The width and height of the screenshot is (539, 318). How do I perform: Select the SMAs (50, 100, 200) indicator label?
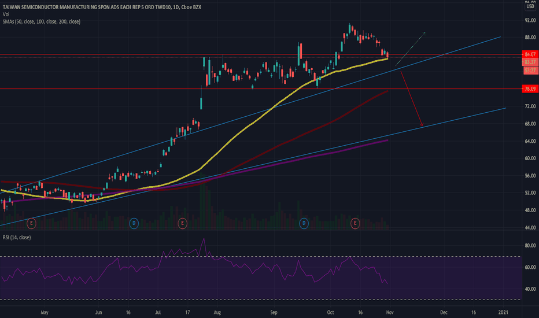41,21
